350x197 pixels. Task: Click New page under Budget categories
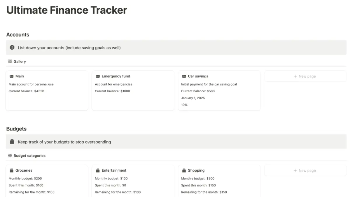pyautogui.click(x=305, y=170)
